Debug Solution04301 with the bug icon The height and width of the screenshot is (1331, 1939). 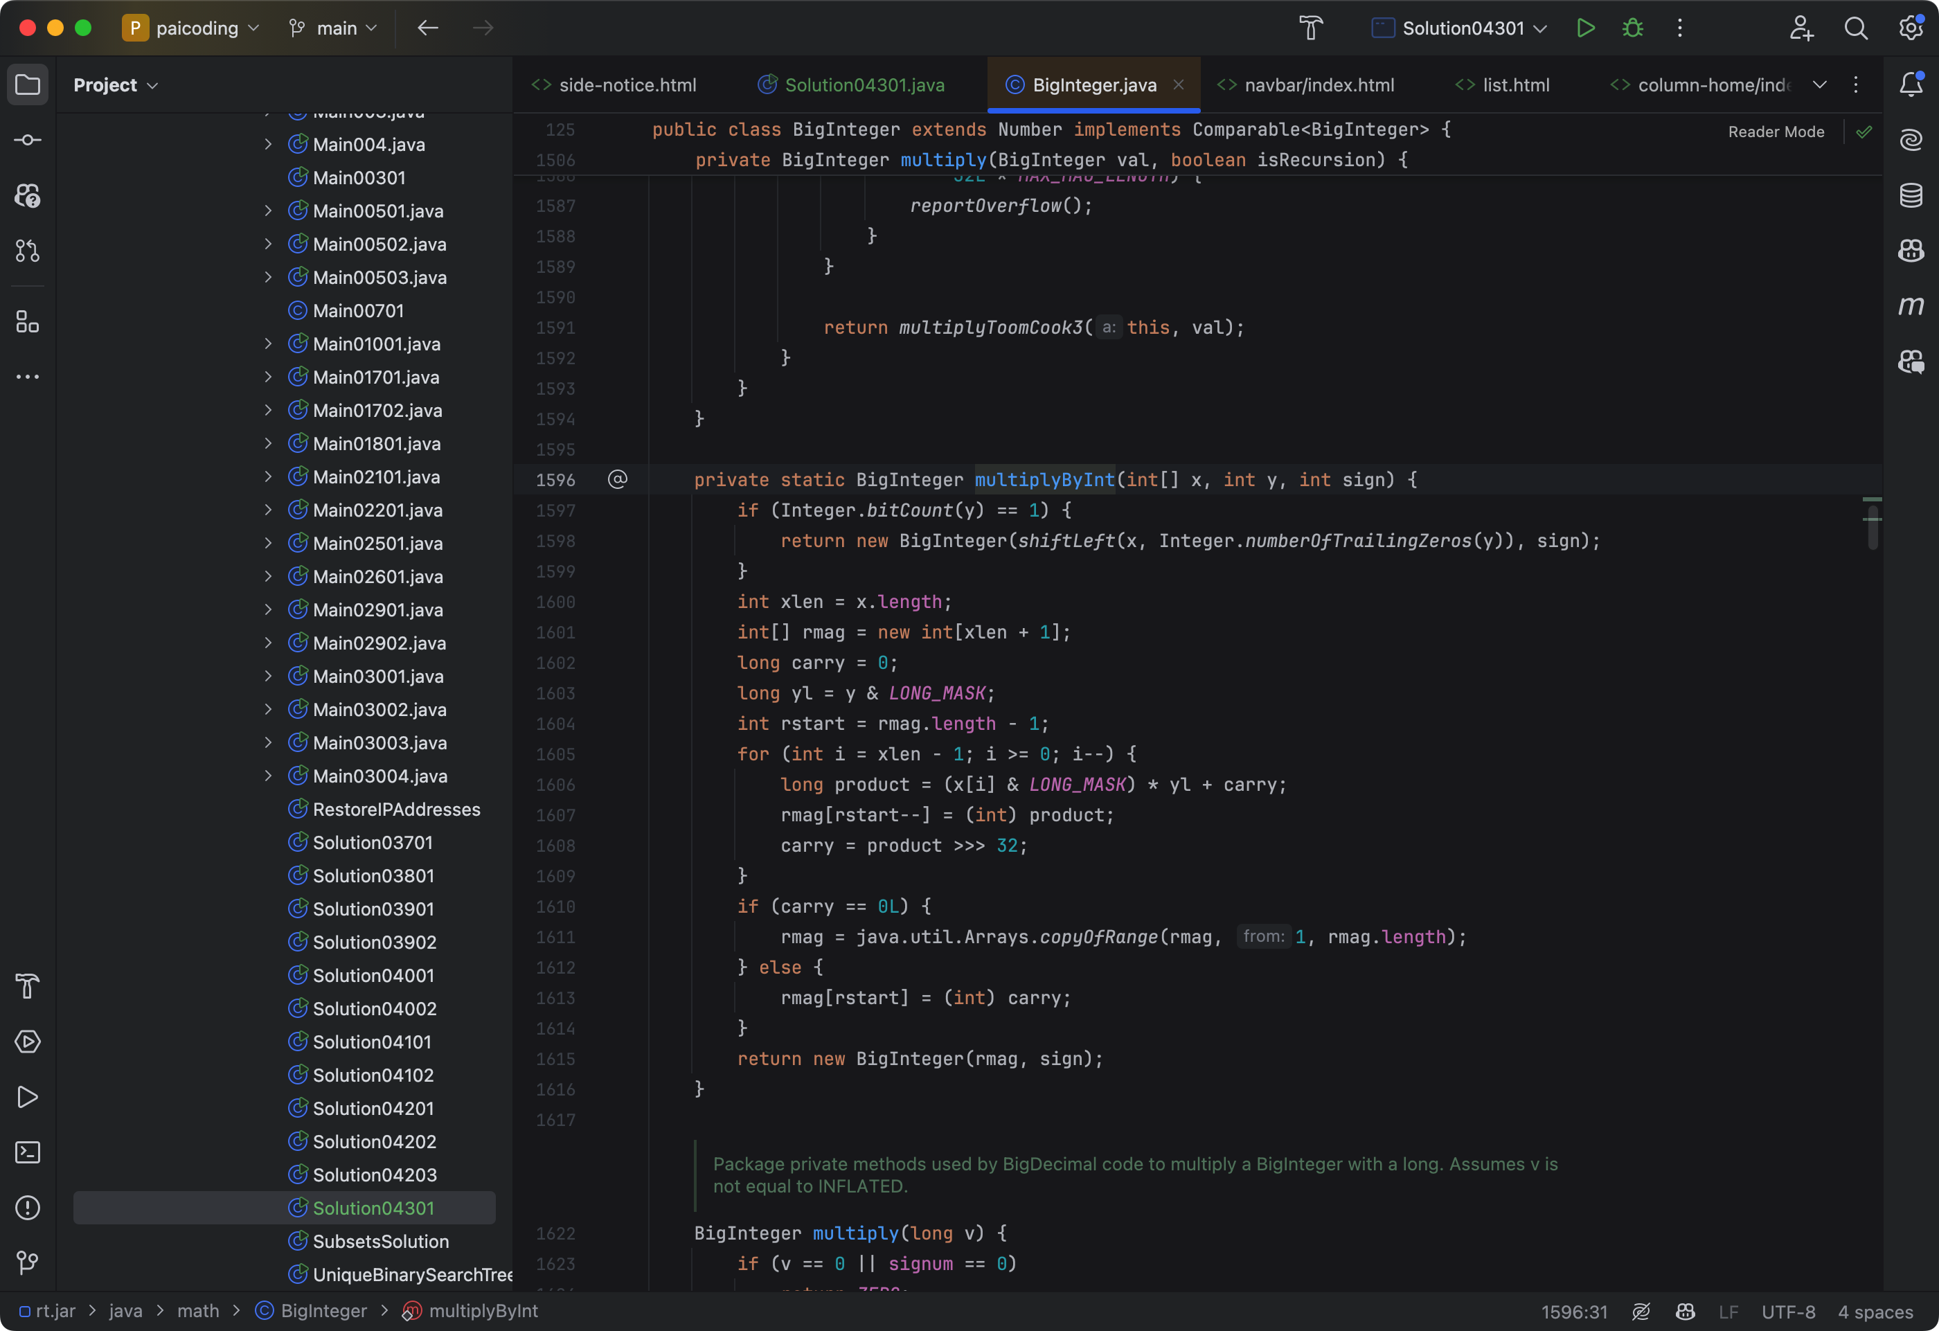coord(1633,28)
